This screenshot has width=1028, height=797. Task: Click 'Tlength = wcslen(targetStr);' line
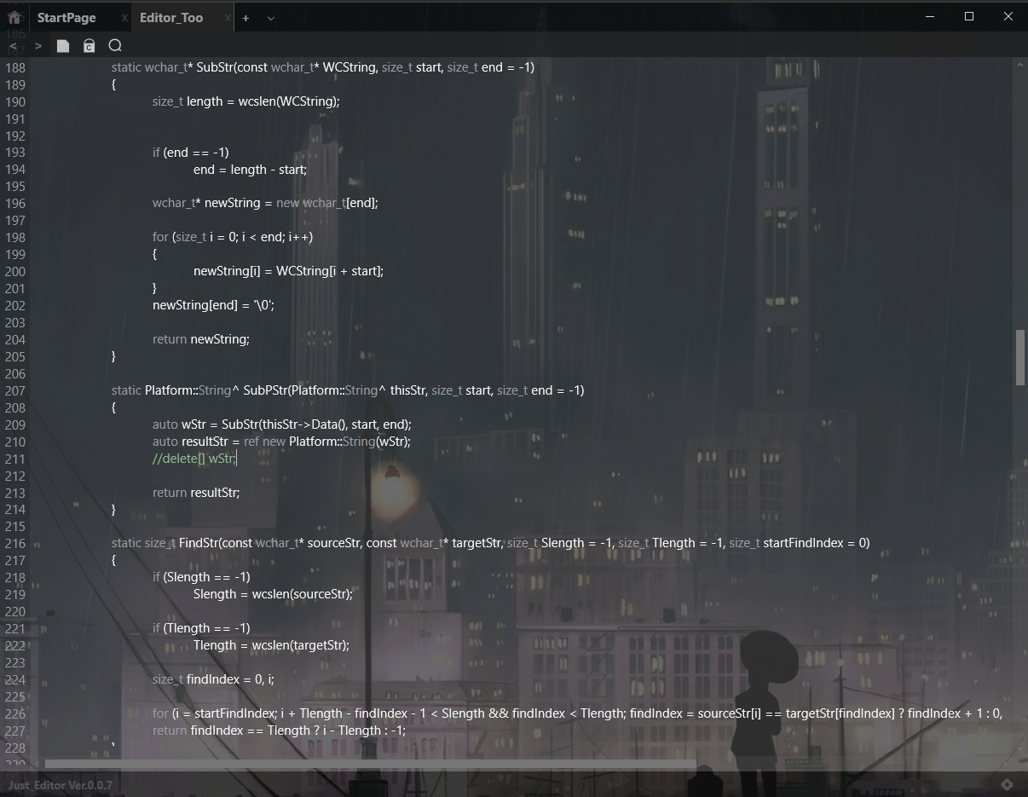pyautogui.click(x=271, y=645)
